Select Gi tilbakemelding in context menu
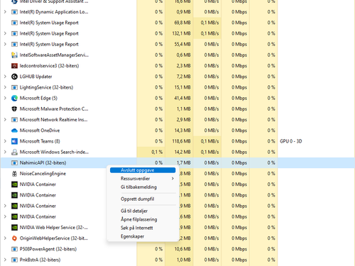The width and height of the screenshot is (355, 266). pos(143,187)
